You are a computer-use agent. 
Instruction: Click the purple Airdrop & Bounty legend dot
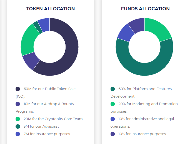coord(18,104)
